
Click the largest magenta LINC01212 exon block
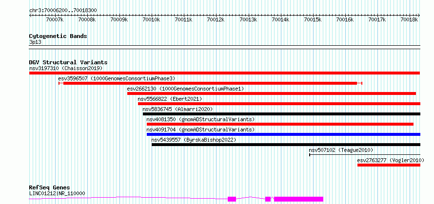[x=298, y=199]
